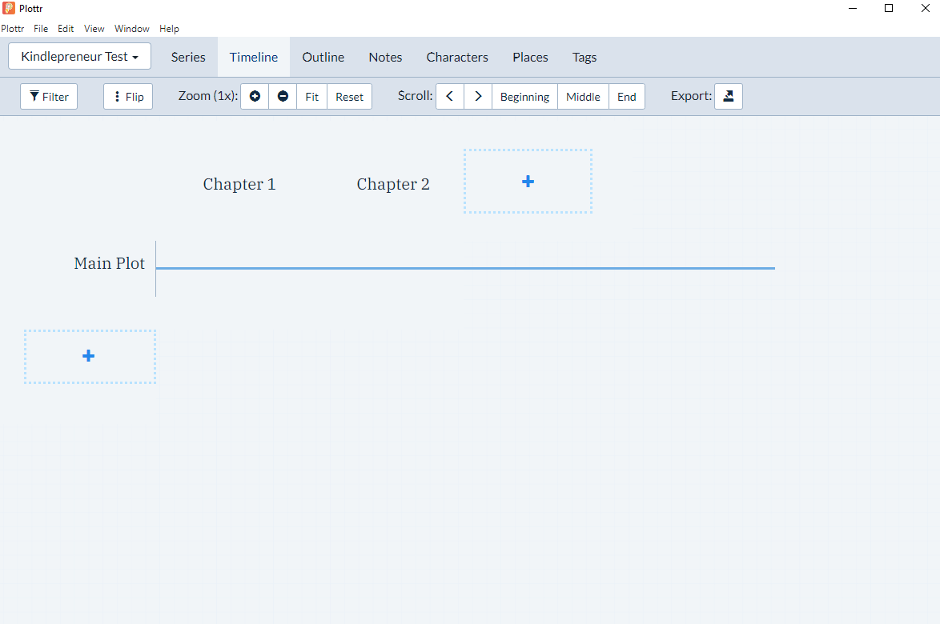940x624 pixels.
Task: Add a new plotline with the plus icon
Action: [89, 356]
